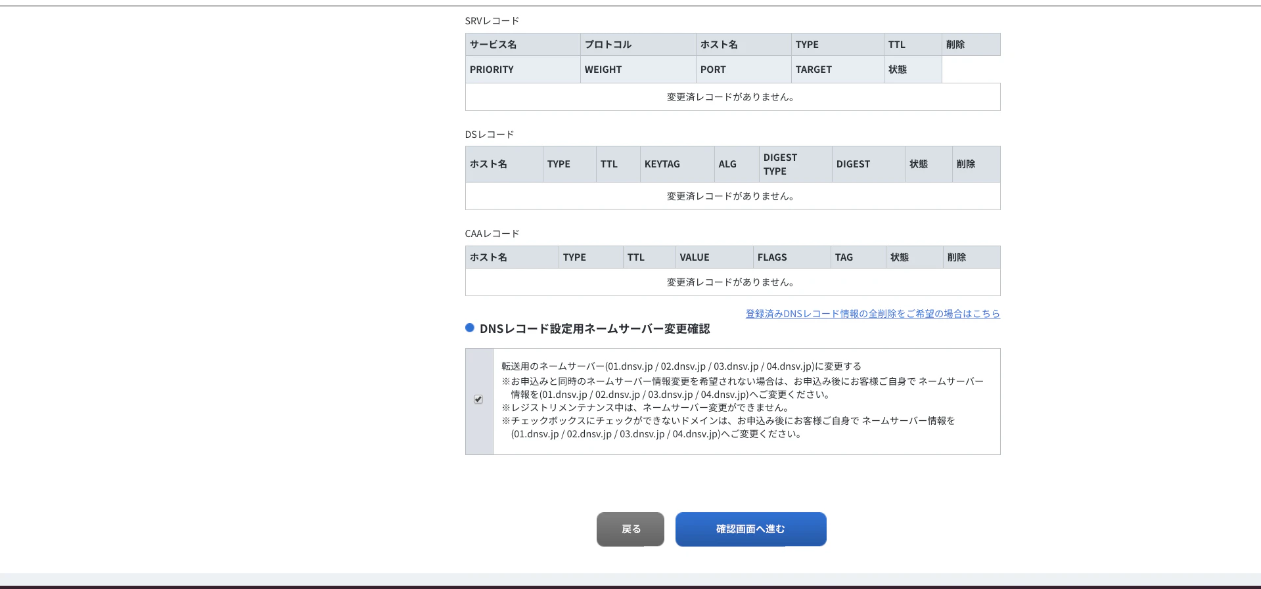This screenshot has height=589, width=1261.
Task: Click the SRVレコード section label
Action: (492, 21)
